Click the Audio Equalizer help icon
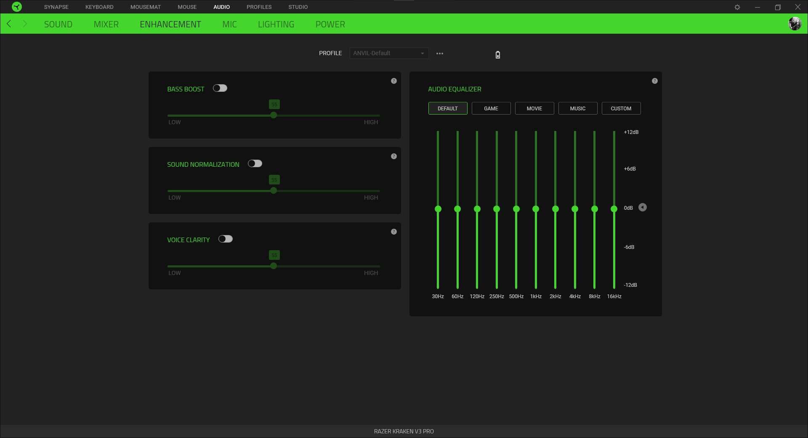This screenshot has height=438, width=808. [655, 80]
